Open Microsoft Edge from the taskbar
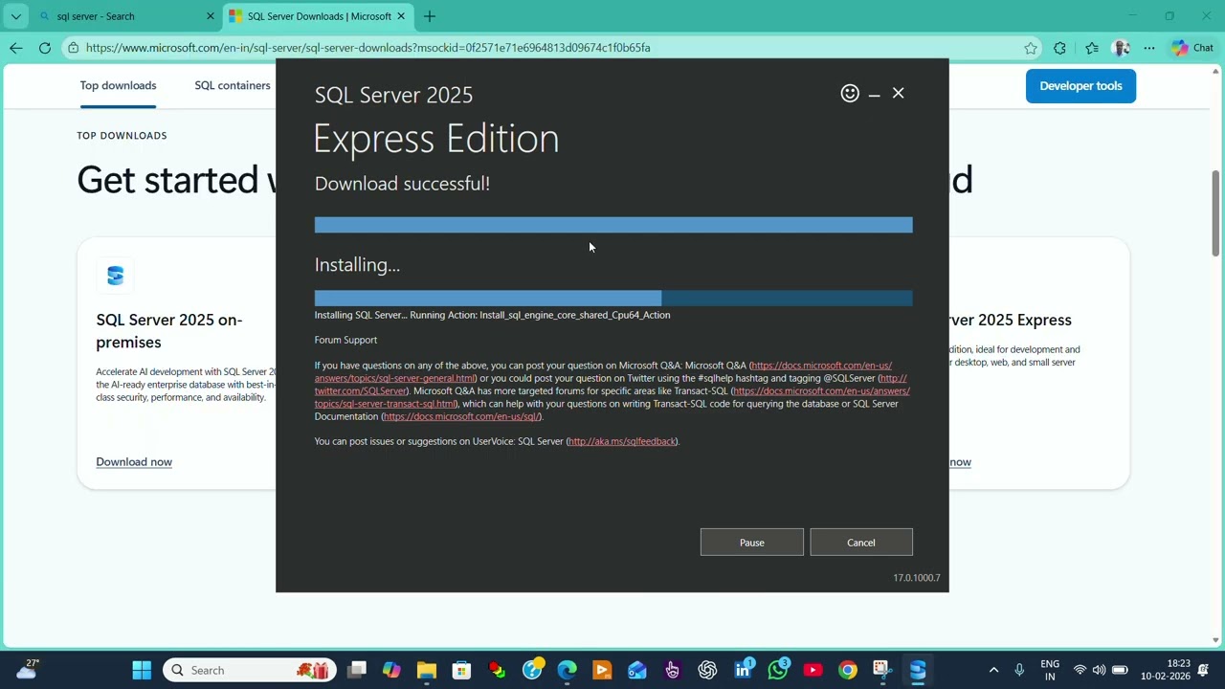 [x=568, y=670]
